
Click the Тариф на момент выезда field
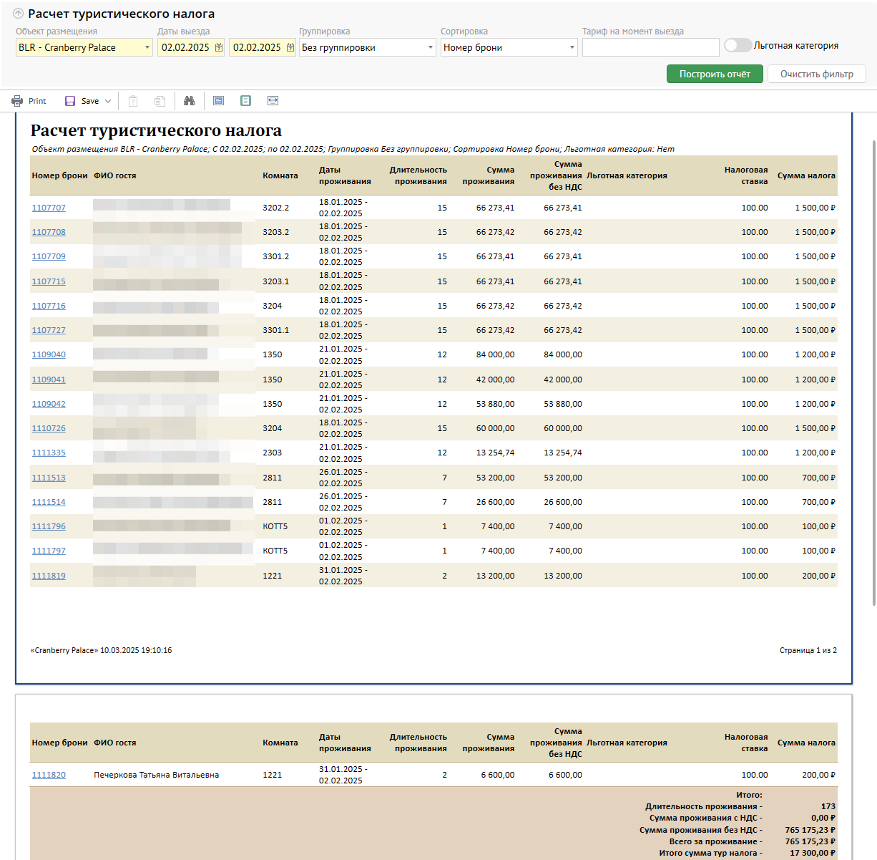(x=650, y=47)
